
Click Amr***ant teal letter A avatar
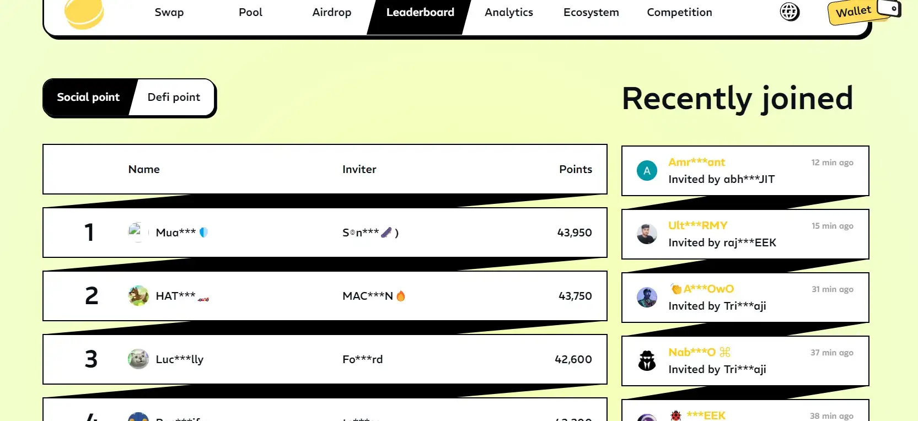coord(647,171)
